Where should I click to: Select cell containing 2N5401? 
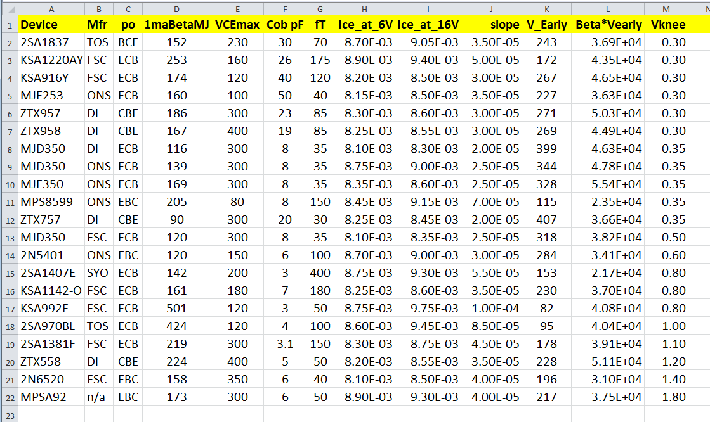click(51, 255)
